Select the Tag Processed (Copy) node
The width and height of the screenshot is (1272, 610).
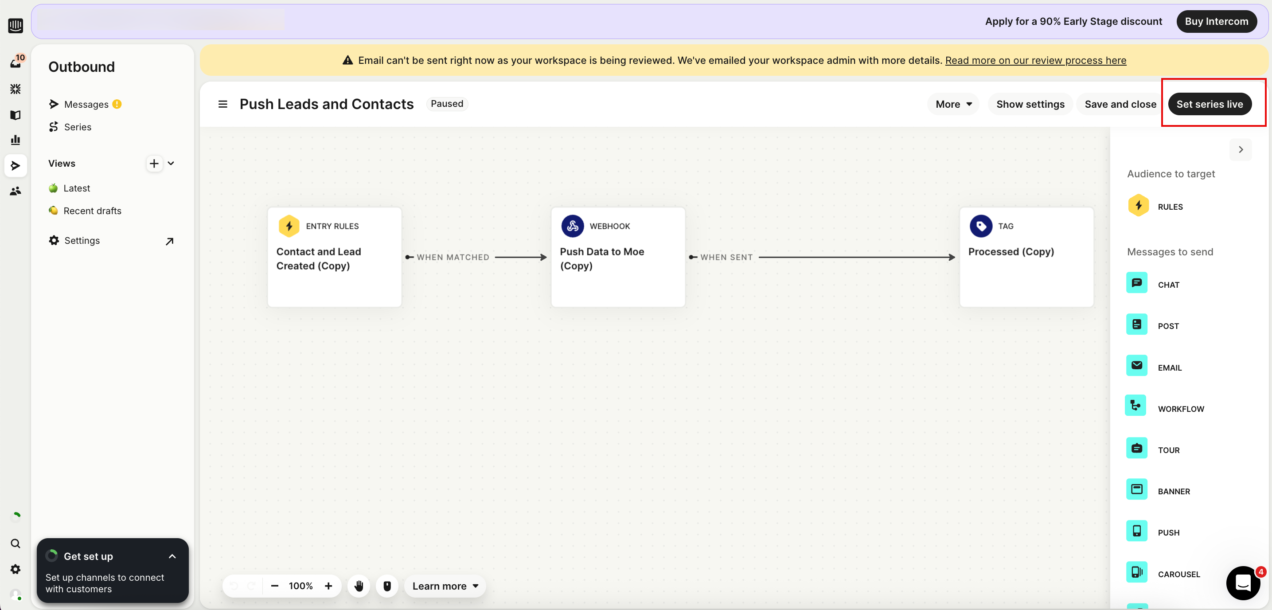coord(1026,257)
